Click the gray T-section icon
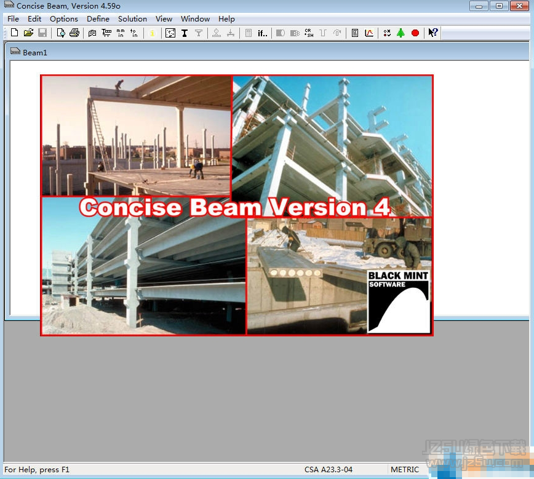534x479 pixels. (199, 33)
